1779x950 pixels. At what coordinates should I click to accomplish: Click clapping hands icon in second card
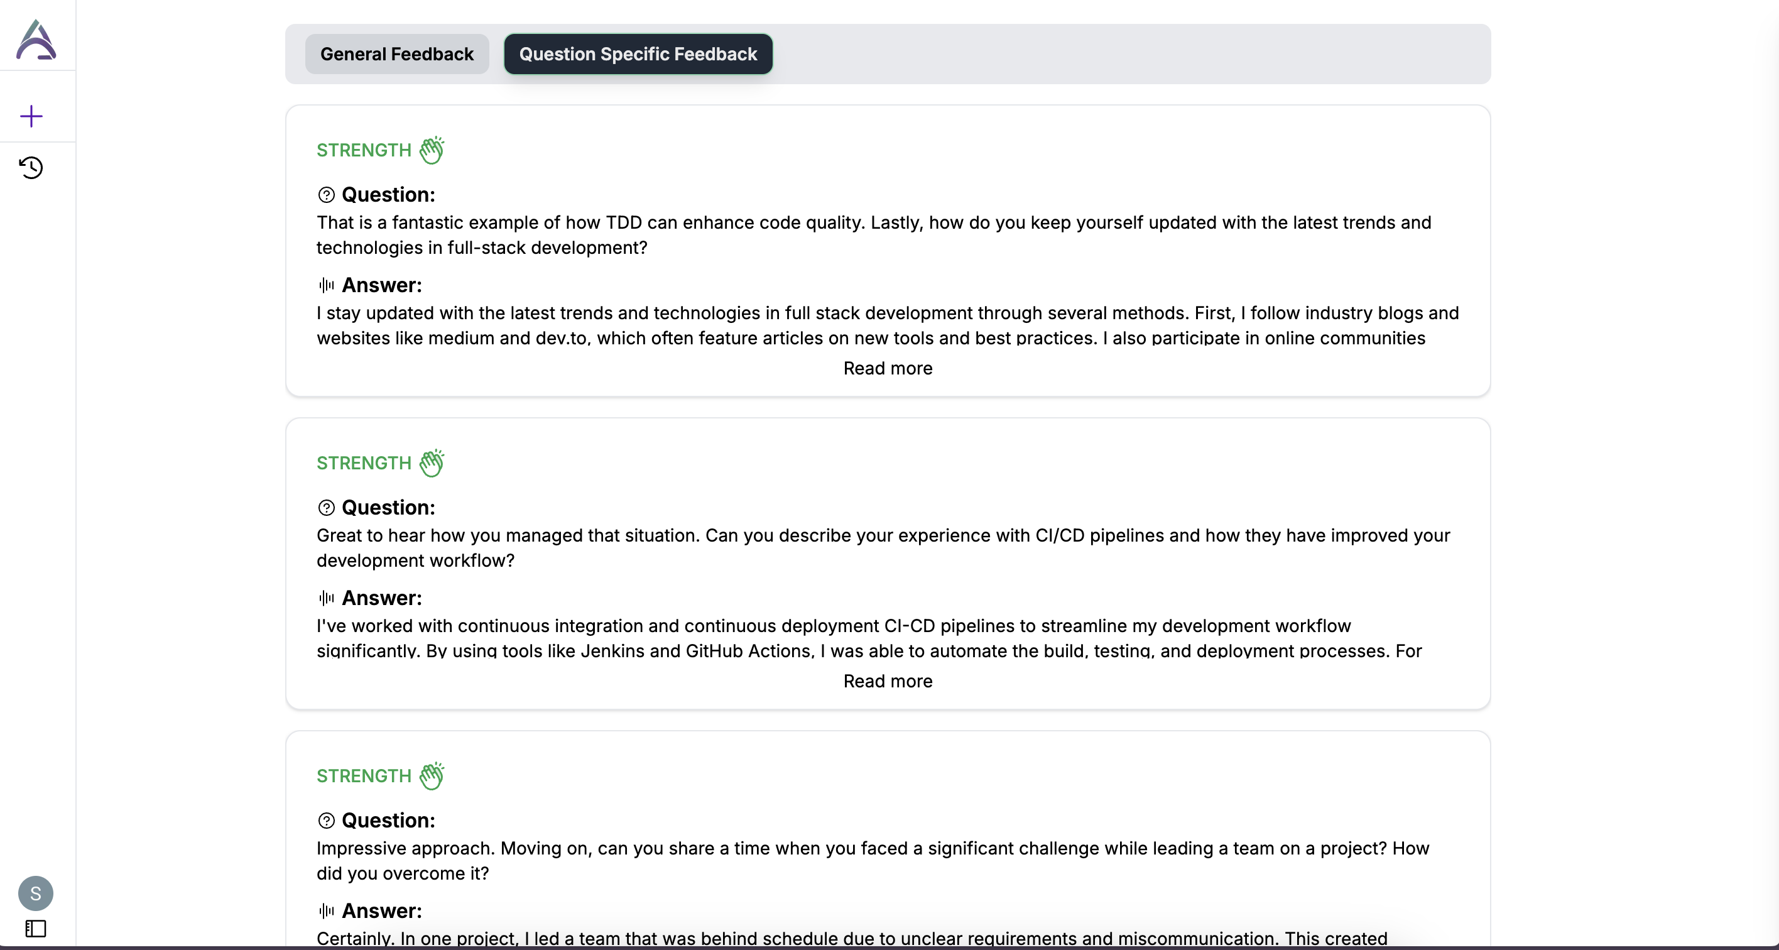(x=432, y=463)
